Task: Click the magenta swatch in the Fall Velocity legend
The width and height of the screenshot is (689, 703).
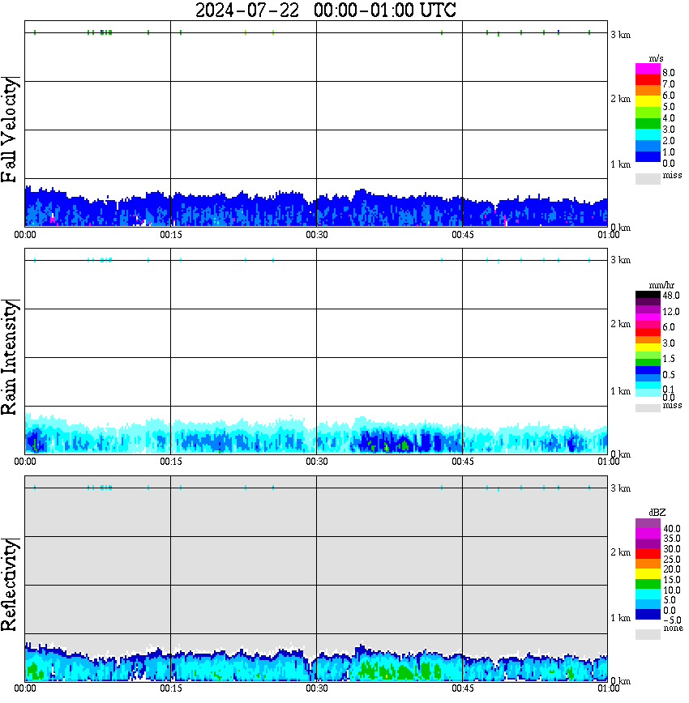Action: pos(648,69)
